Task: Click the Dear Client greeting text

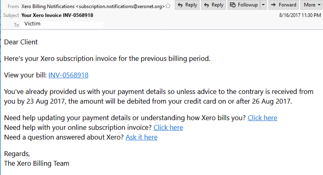Action: point(21,42)
